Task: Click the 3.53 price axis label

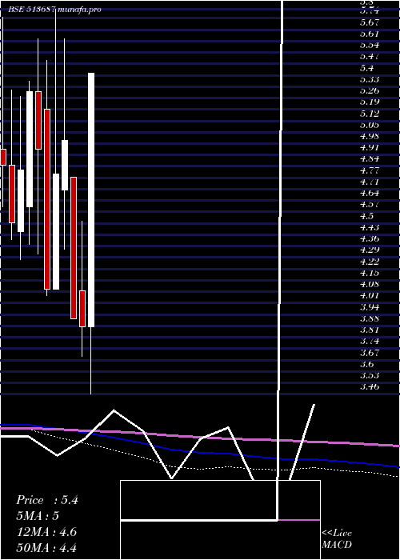Action: 370,375
